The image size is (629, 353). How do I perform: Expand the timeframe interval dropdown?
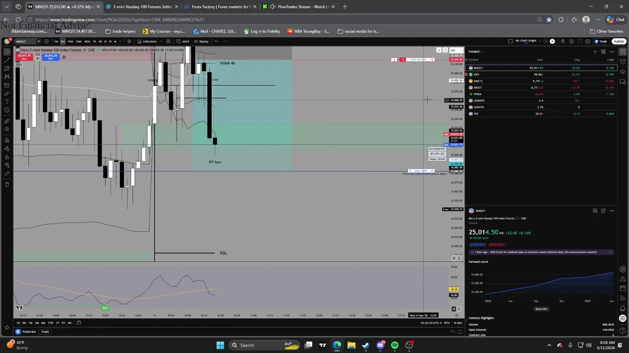point(120,41)
